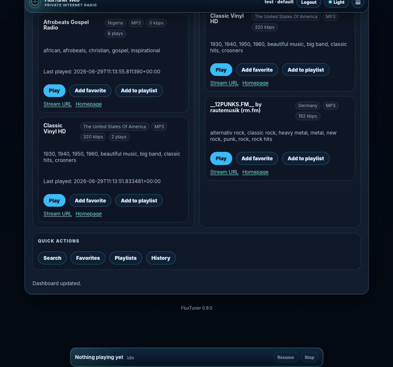Click Resume in the player bar
This screenshot has width=393, height=367.
[x=286, y=357]
